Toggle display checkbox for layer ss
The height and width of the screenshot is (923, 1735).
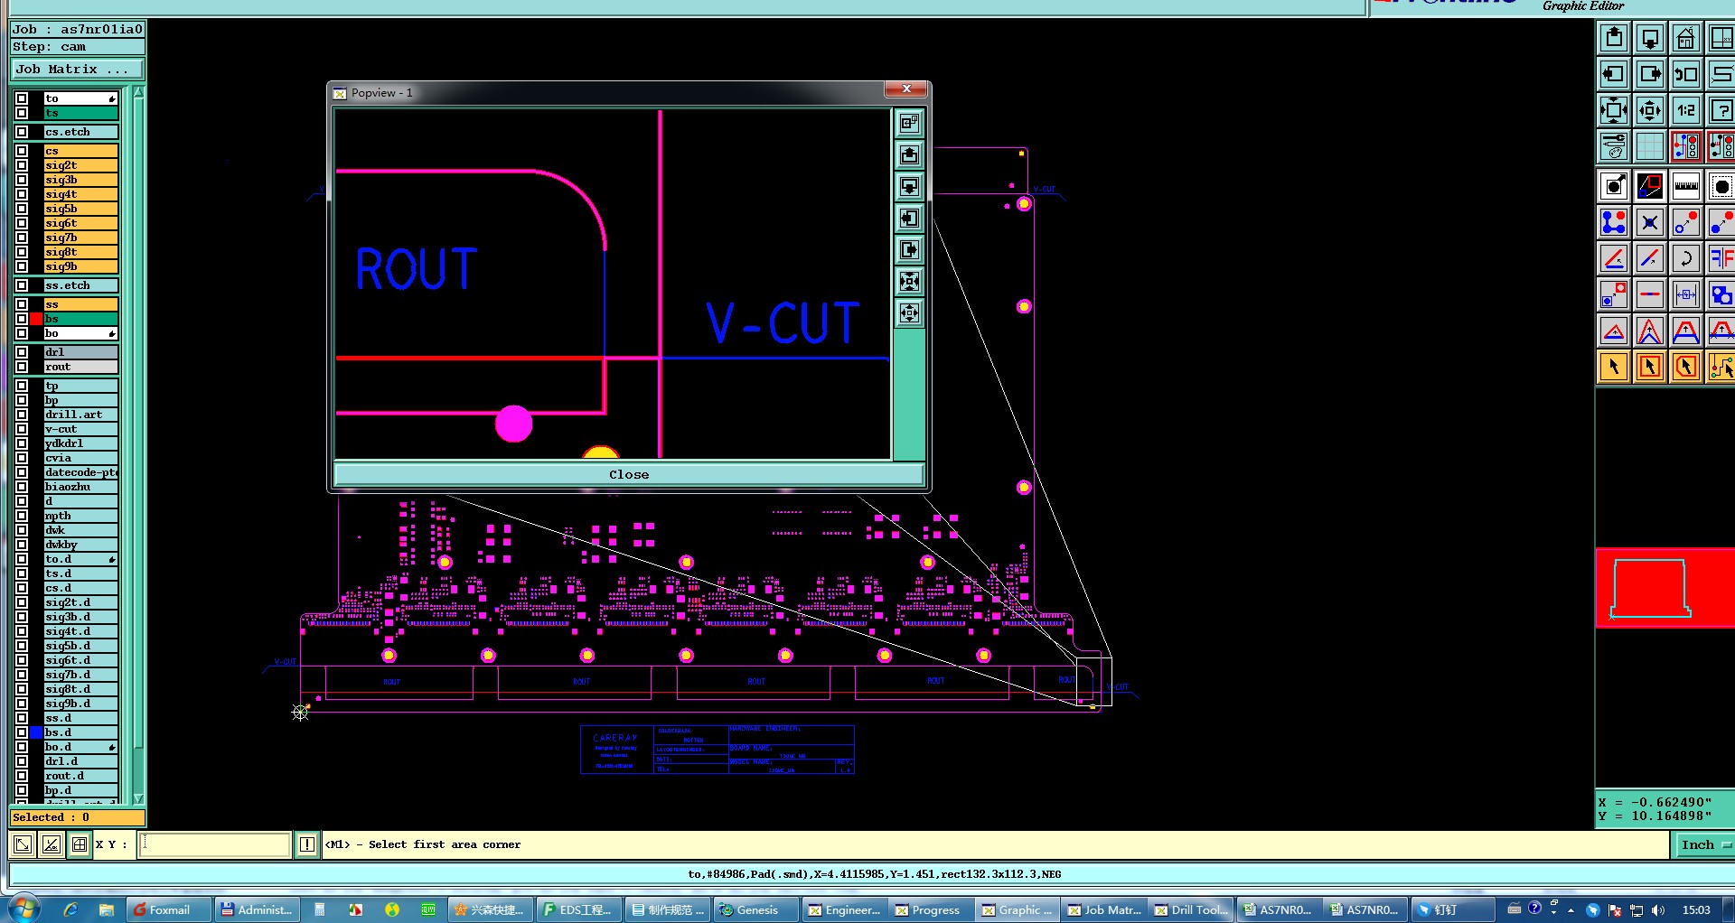click(22, 304)
